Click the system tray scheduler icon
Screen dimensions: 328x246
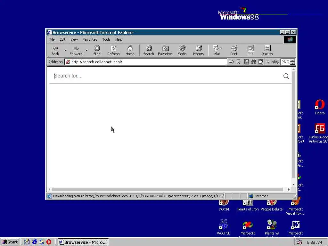[299, 242]
